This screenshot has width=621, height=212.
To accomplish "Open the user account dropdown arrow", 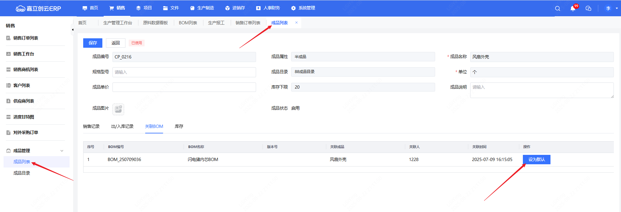I will (x=616, y=8).
